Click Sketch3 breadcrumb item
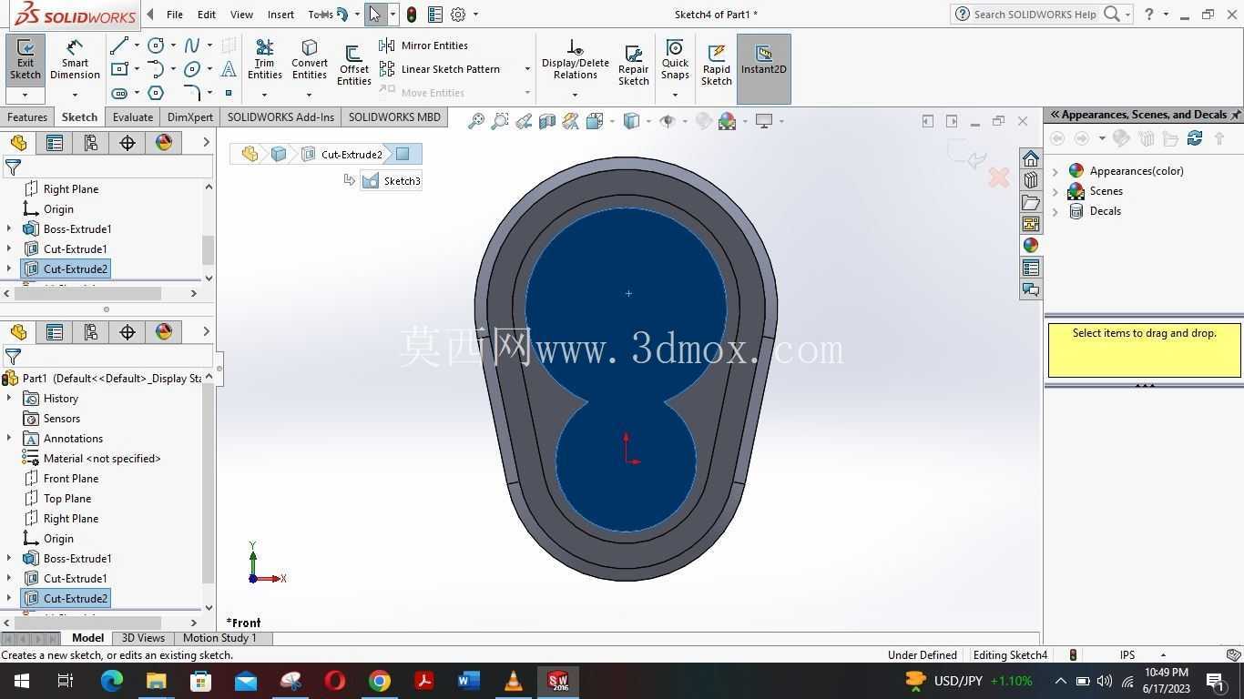 (x=392, y=181)
